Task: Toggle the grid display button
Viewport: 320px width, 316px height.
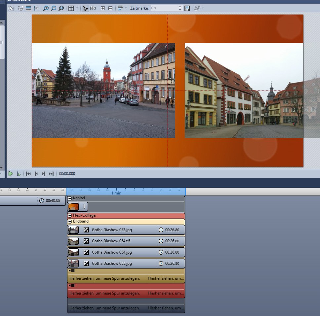Action: tap(71, 8)
